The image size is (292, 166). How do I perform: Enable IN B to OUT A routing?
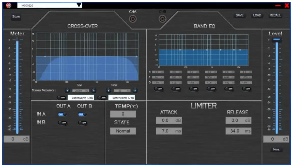62,123
